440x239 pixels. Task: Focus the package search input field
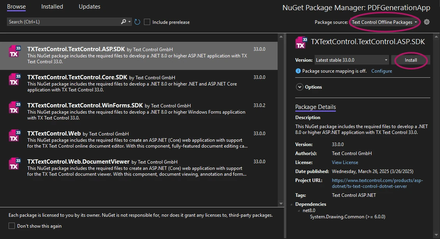[x=62, y=22]
